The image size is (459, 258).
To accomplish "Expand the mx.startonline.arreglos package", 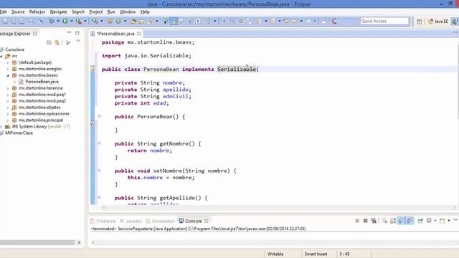I will tap(8, 69).
